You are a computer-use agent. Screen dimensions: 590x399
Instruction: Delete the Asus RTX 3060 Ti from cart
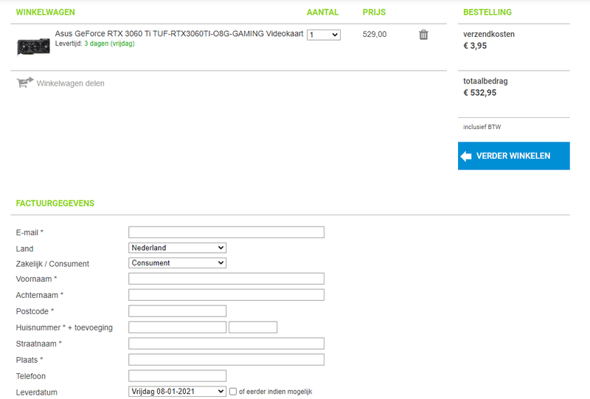tap(423, 35)
